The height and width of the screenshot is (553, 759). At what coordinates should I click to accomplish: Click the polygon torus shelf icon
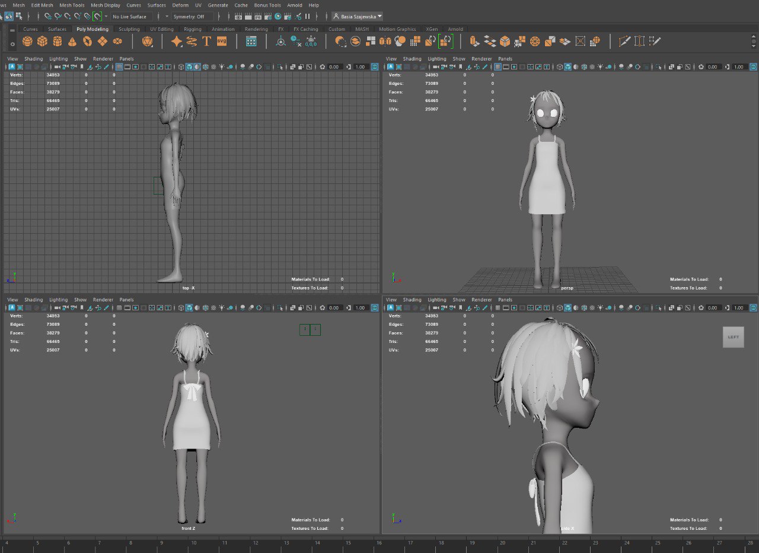coord(87,42)
